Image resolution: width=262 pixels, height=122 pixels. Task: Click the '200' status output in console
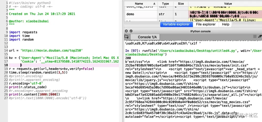(x=128, y=58)
